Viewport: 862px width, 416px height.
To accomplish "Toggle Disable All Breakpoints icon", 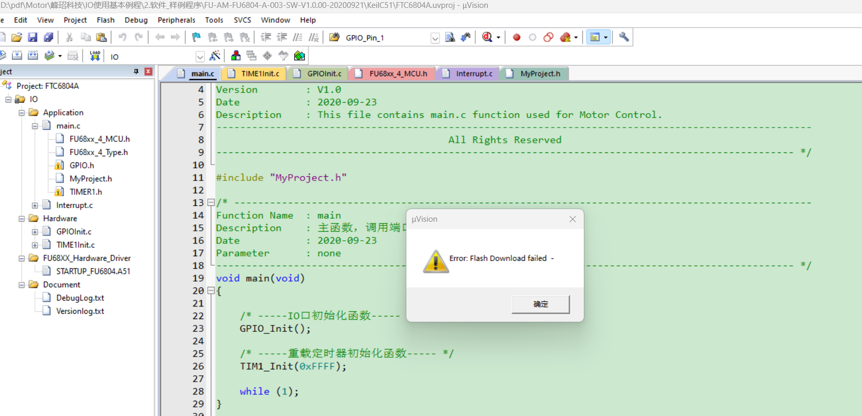I will pos(548,37).
